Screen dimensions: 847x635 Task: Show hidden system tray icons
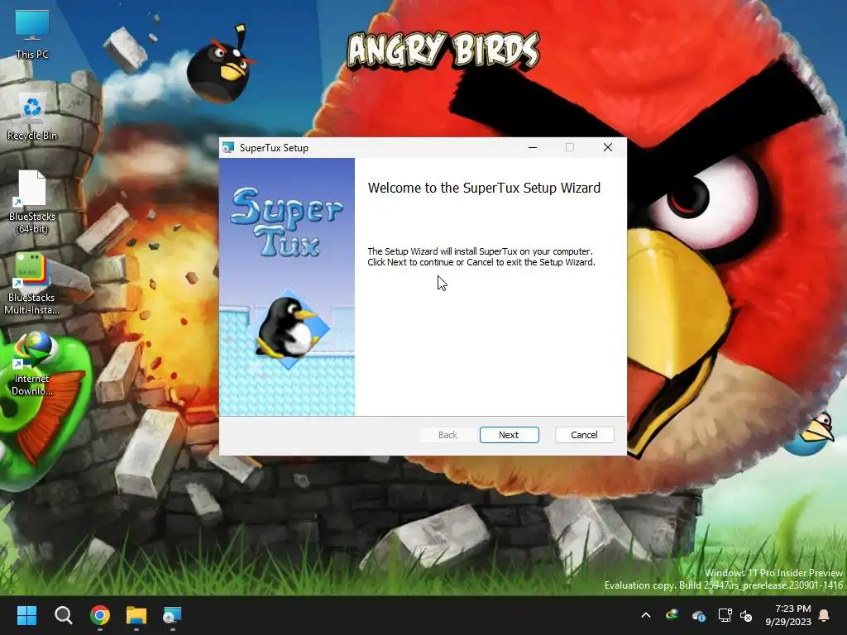tap(645, 615)
